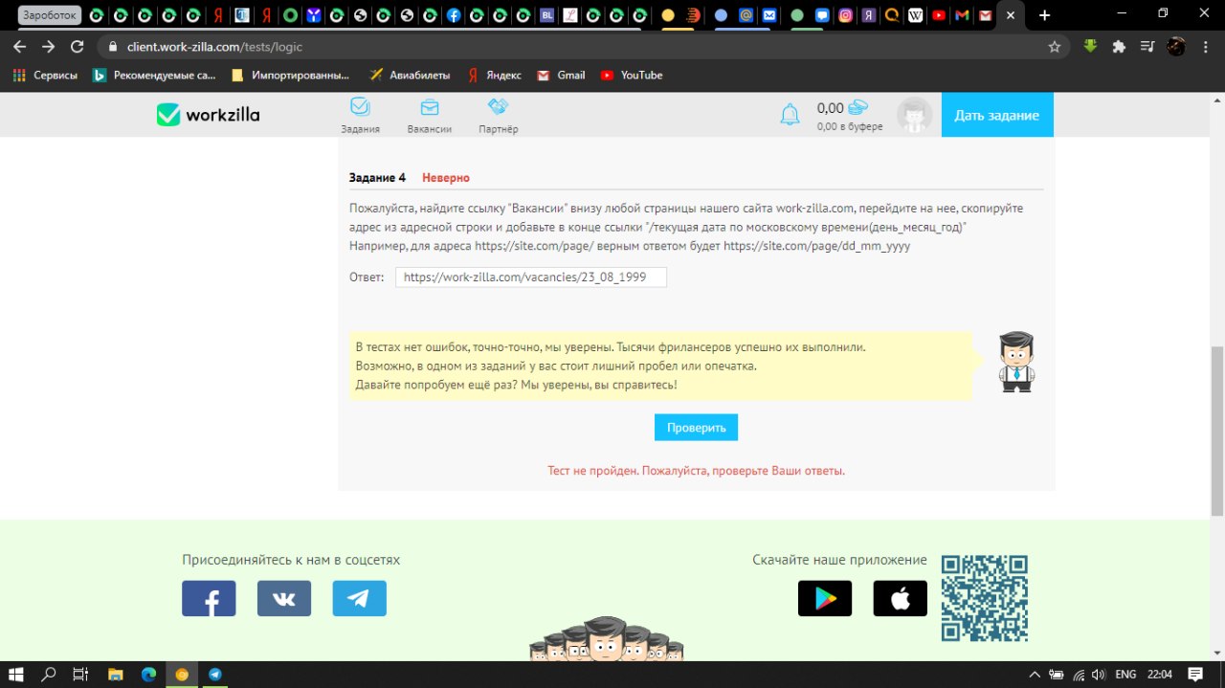Screen dimensions: 1225x688
Task: Open the Импортированны... bookmarks folder
Action: tap(290, 75)
